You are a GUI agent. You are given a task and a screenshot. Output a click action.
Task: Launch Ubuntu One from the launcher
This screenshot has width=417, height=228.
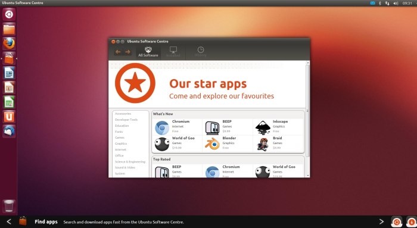pyautogui.click(x=9, y=117)
